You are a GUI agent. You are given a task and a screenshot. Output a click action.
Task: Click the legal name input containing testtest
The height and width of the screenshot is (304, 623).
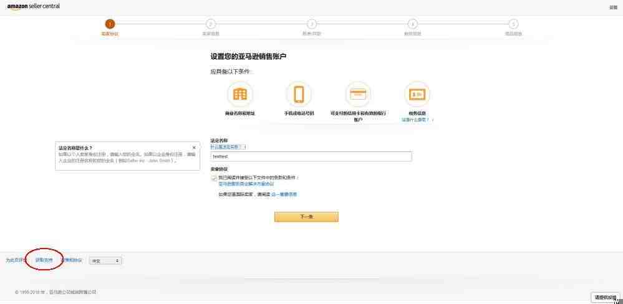point(311,156)
